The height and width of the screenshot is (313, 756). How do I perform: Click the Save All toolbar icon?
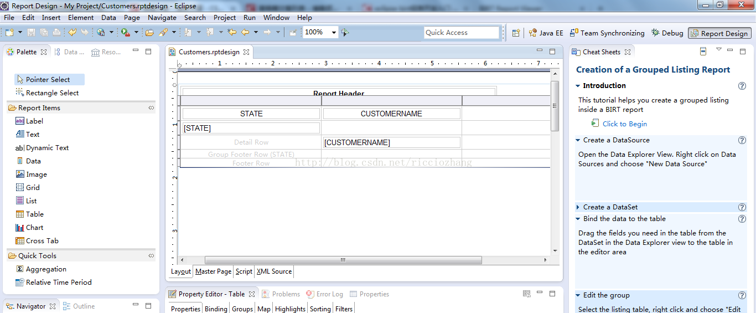[44, 33]
